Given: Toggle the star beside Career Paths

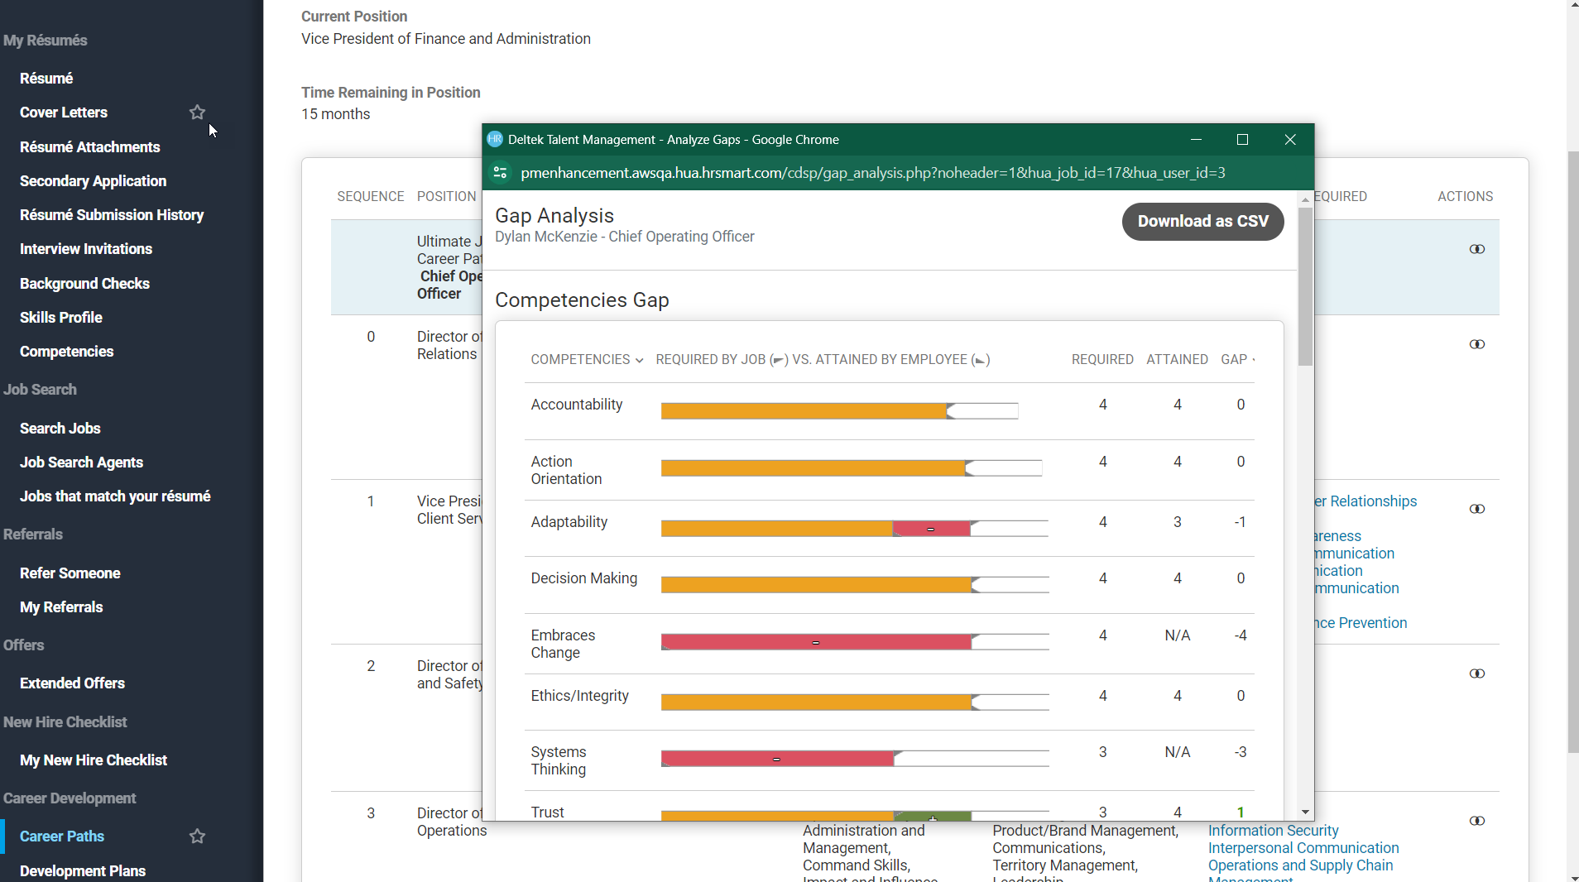Looking at the screenshot, I should click(197, 836).
